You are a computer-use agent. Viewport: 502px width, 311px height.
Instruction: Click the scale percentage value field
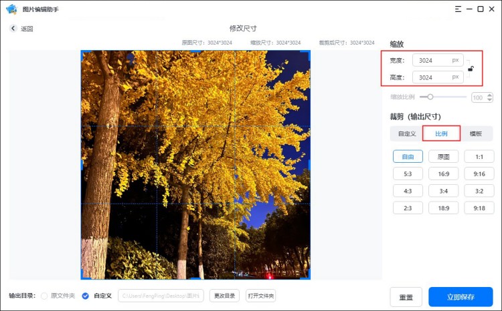click(x=479, y=97)
